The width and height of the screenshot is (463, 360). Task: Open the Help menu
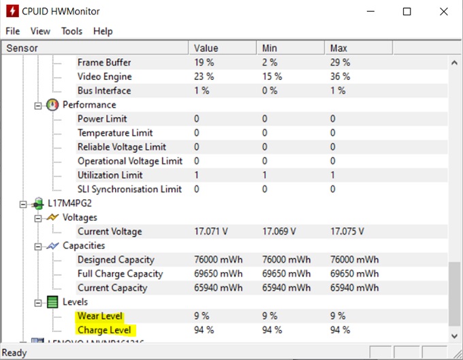point(103,31)
